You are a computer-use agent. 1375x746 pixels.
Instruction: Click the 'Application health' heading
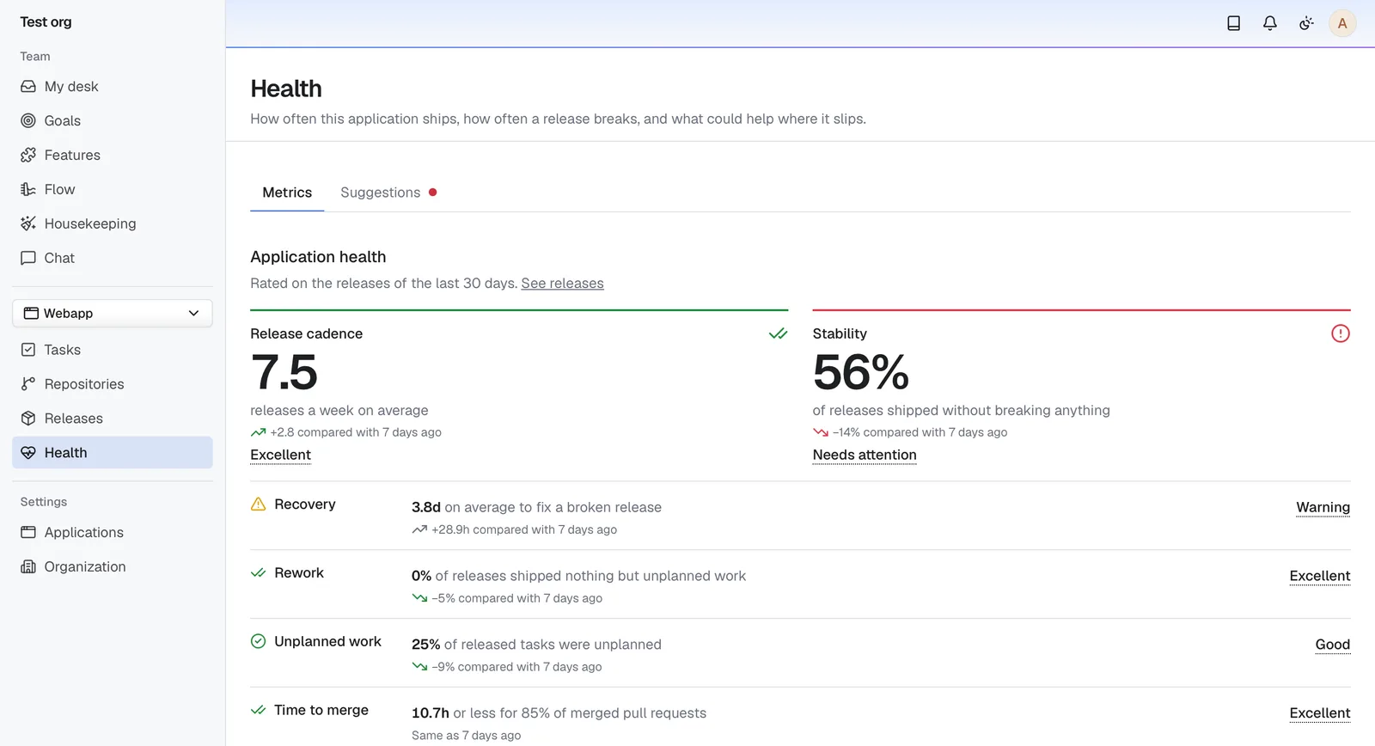(x=318, y=257)
